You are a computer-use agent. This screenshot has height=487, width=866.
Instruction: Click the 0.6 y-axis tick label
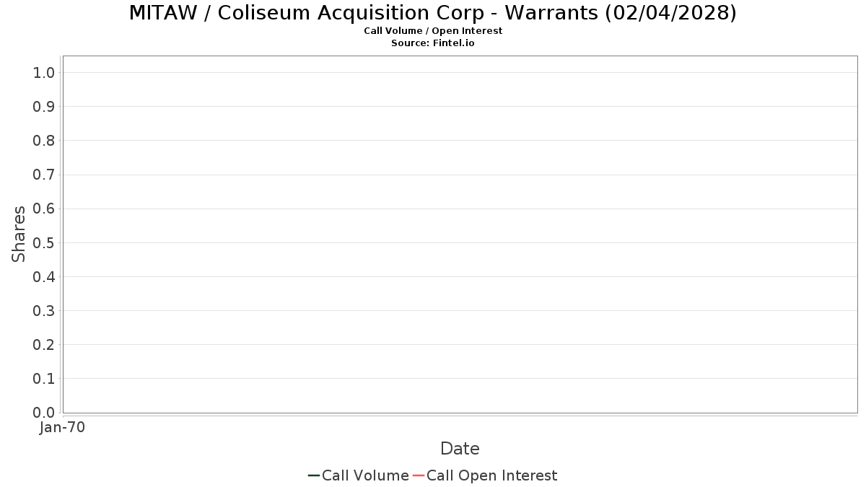coord(44,209)
